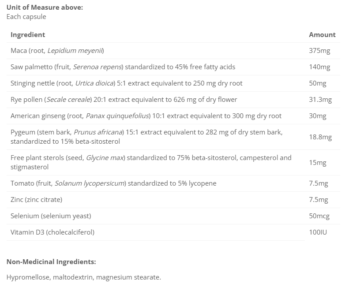This screenshot has height=291, width=345.
Task: Click the "Unit of Measure above:" heading
Action: pos(45,7)
